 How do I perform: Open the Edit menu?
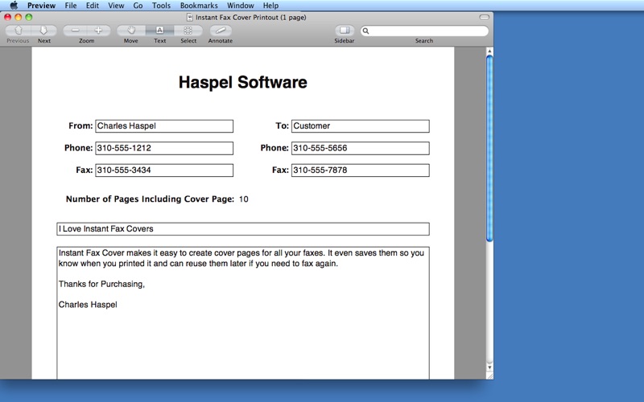[x=93, y=6]
